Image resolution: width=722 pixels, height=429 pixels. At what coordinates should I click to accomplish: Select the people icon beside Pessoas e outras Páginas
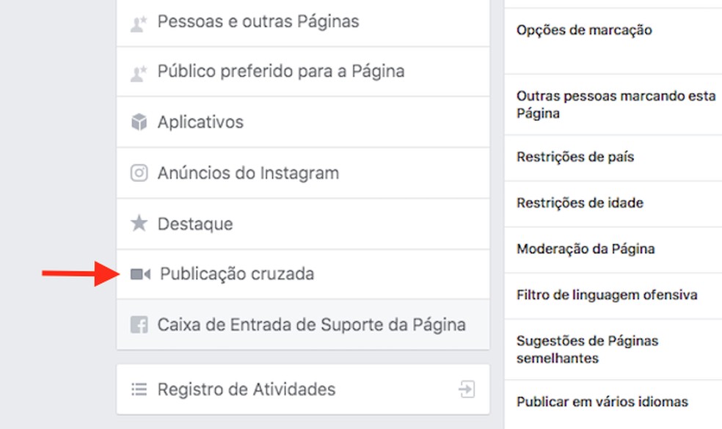(141, 21)
